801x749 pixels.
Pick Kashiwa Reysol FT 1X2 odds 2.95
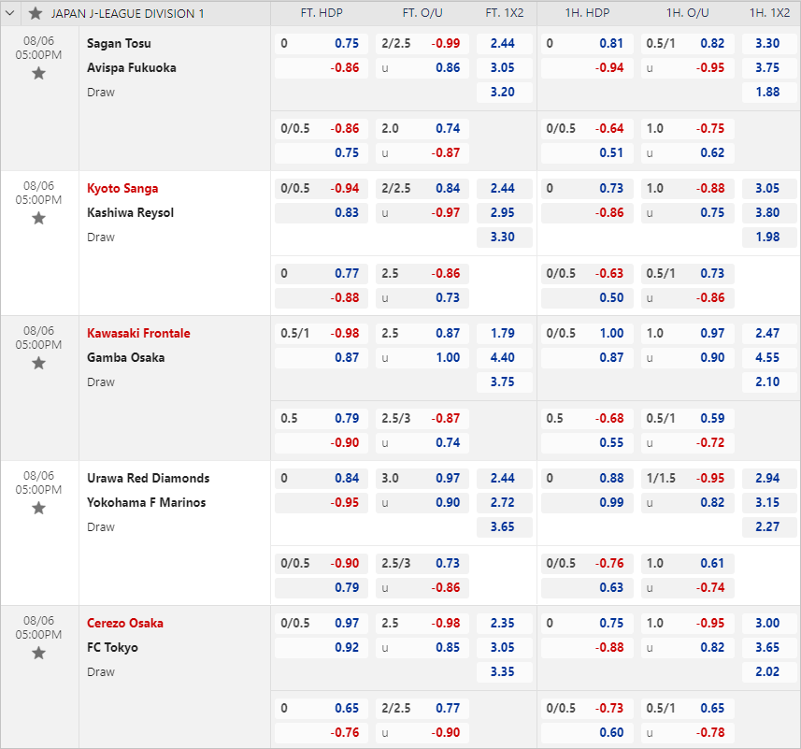coord(504,213)
